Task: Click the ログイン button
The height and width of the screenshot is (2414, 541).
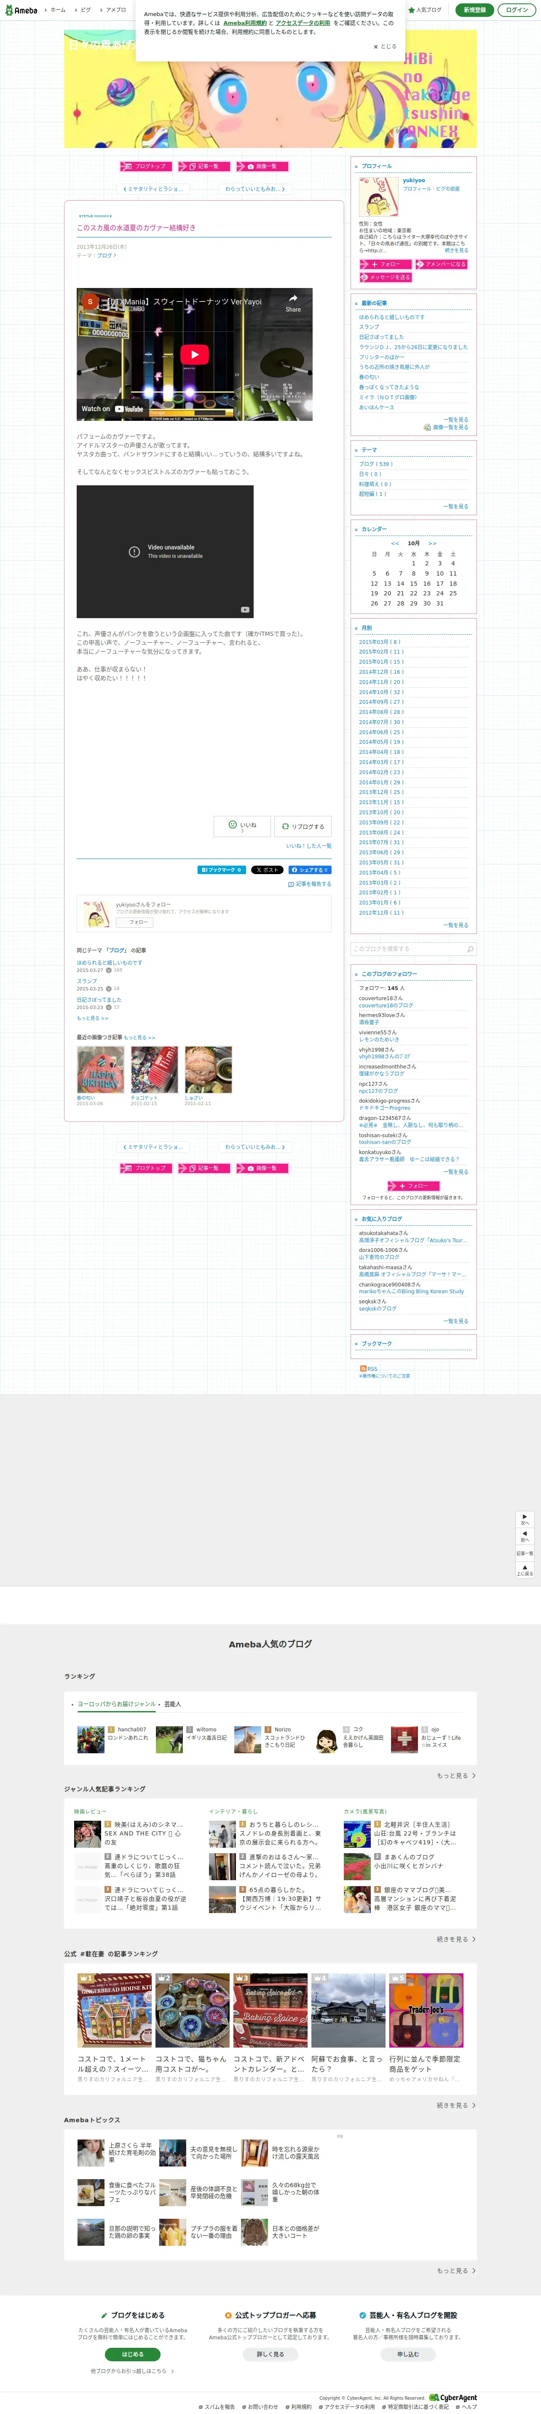Action: pos(517,10)
